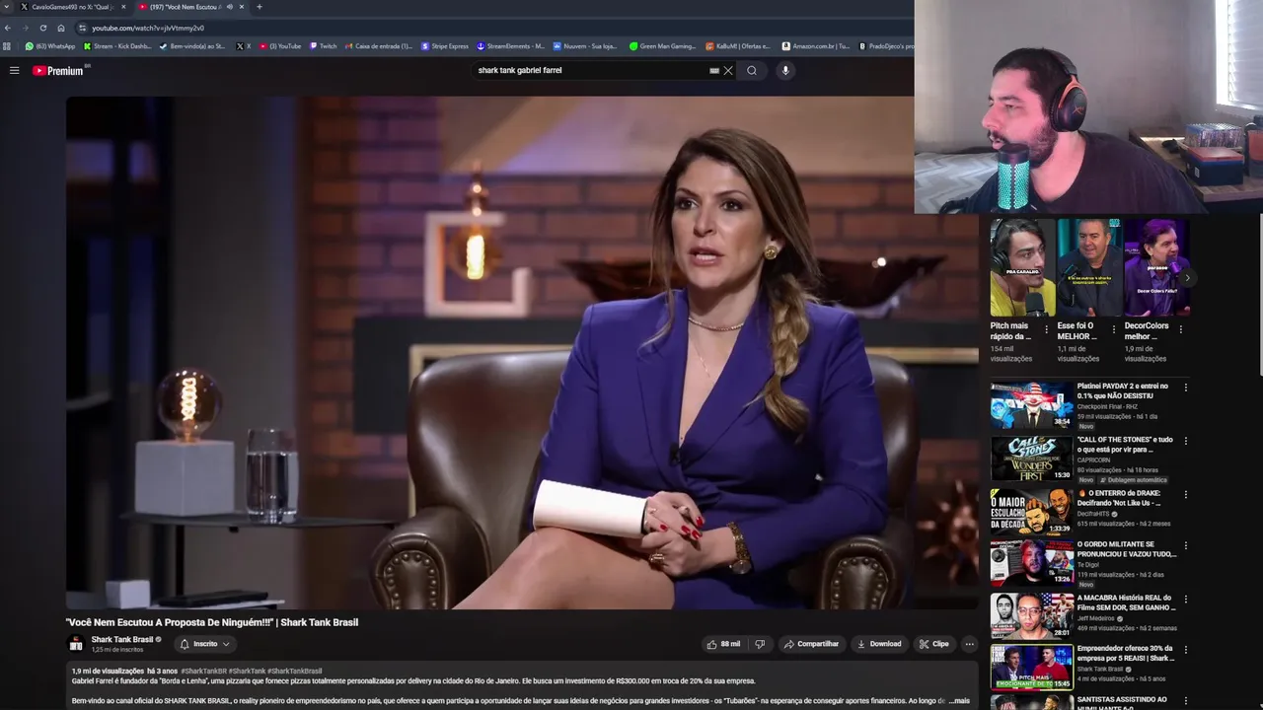Screen dimensions: 1263x710
Task: Pause the video by clicking player
Action: tap(522, 352)
